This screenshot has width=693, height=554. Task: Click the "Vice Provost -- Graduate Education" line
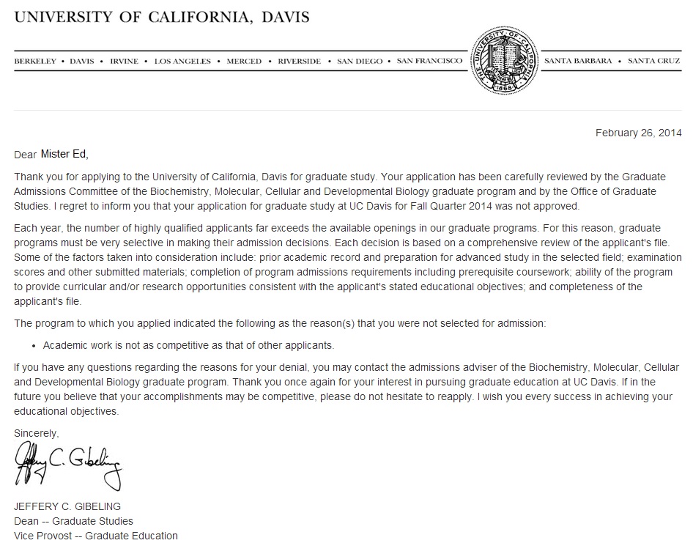(x=96, y=536)
